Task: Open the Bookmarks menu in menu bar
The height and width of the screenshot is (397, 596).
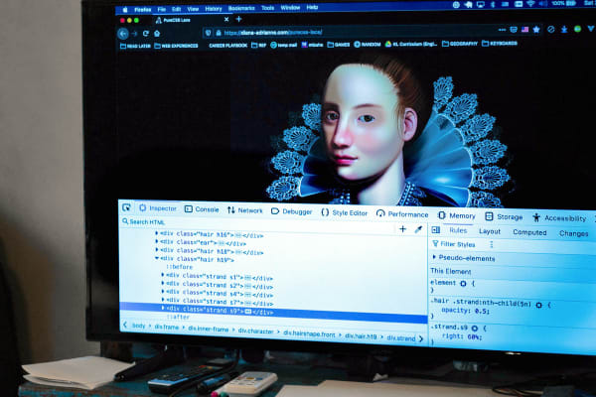Action: point(241,7)
